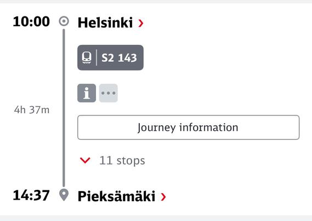312x221 pixels.
Task: Open the three-dots more services icon
Action: pos(109,93)
